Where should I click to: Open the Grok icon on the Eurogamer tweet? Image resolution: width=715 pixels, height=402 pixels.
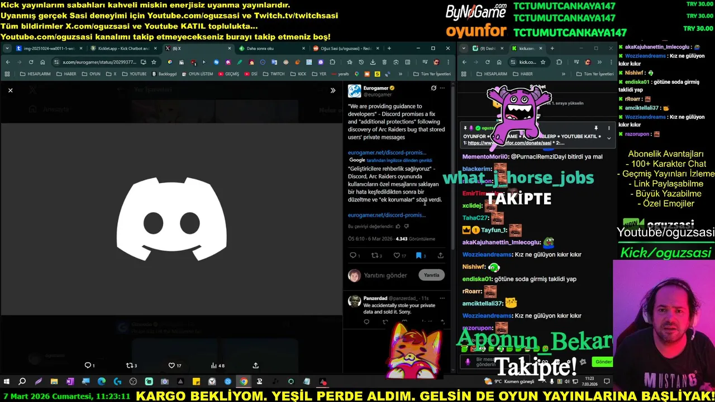[433, 88]
